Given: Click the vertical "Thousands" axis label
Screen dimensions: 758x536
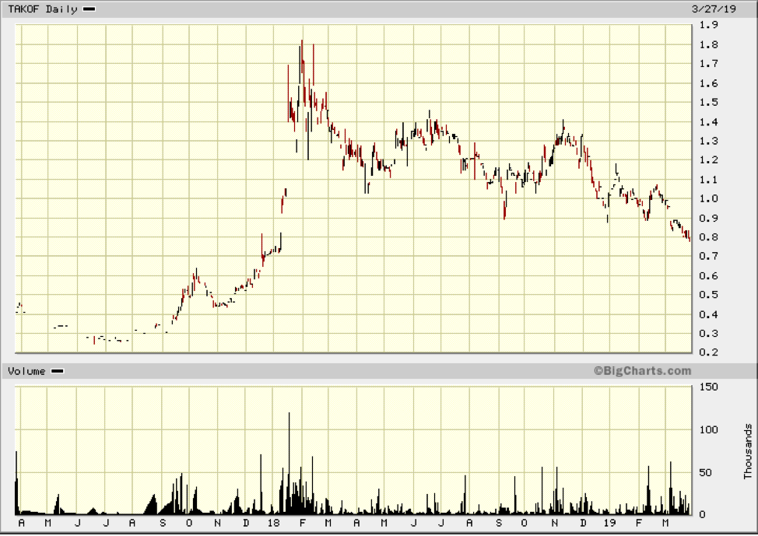Looking at the screenshot, I should tap(749, 451).
